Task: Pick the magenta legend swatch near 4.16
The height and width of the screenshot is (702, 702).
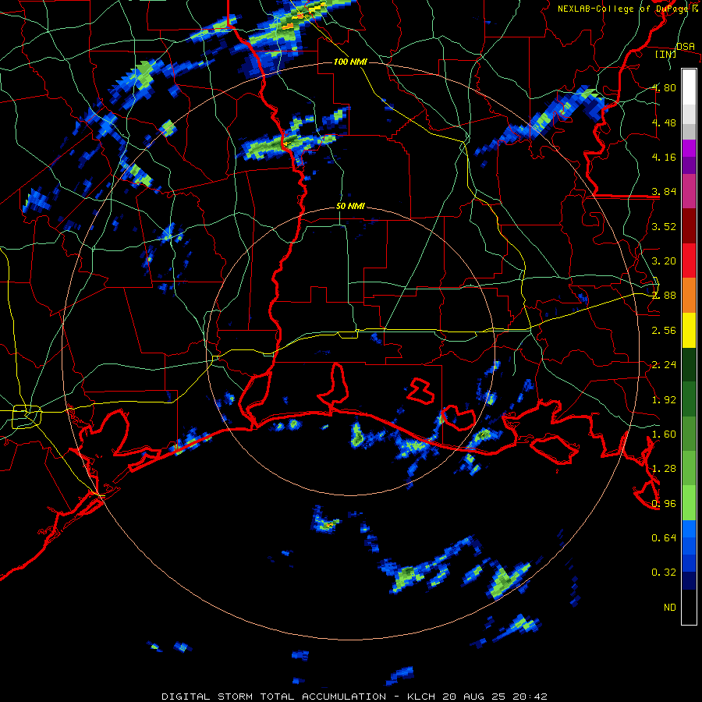Action: 689,148
